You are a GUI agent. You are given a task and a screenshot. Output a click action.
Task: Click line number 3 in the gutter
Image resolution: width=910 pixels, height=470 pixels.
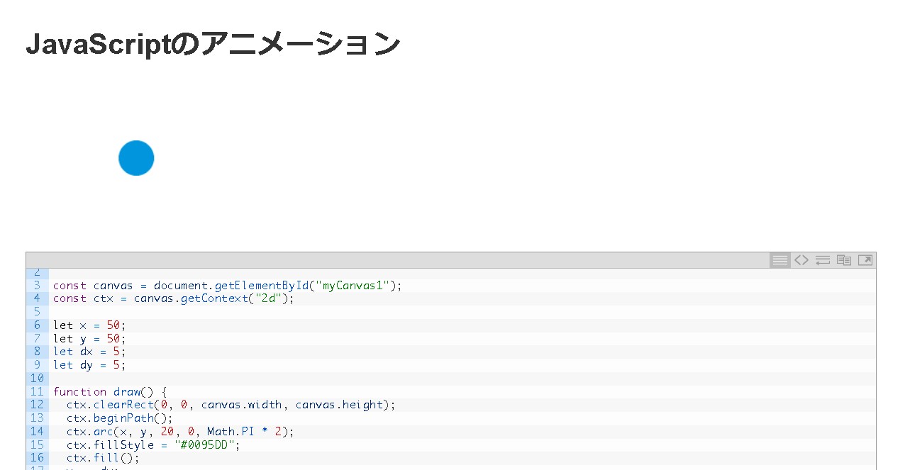pos(37,286)
